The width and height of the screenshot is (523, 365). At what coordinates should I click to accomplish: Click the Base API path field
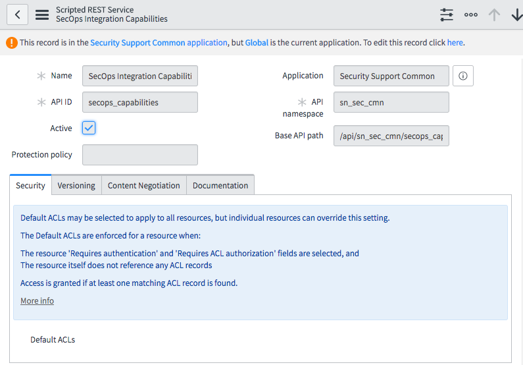pos(391,136)
